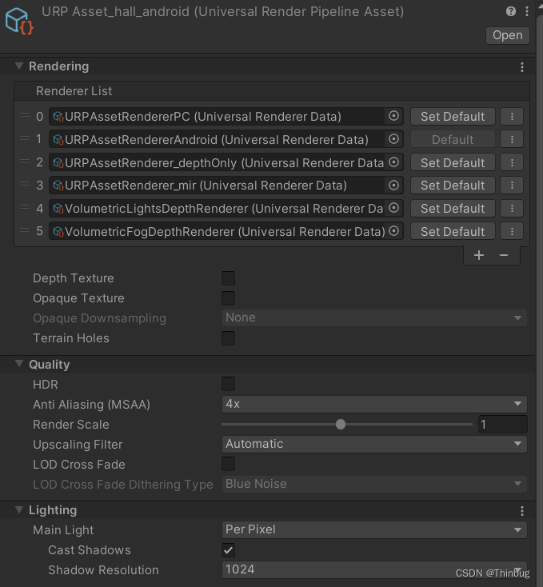Uncheck Cast Shadows for Main Light

click(x=228, y=550)
